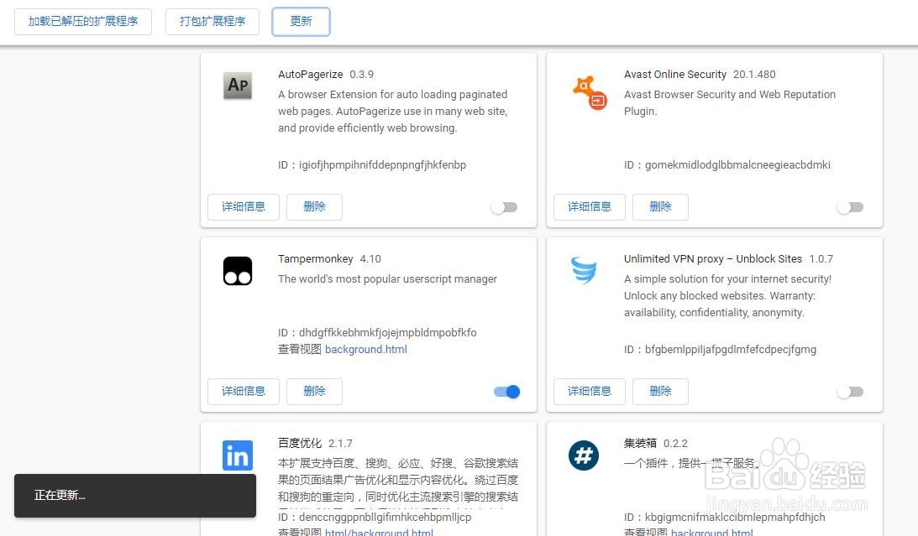Click version 2.1.7 of 百度优化
The image size is (918, 536).
coord(341,444)
